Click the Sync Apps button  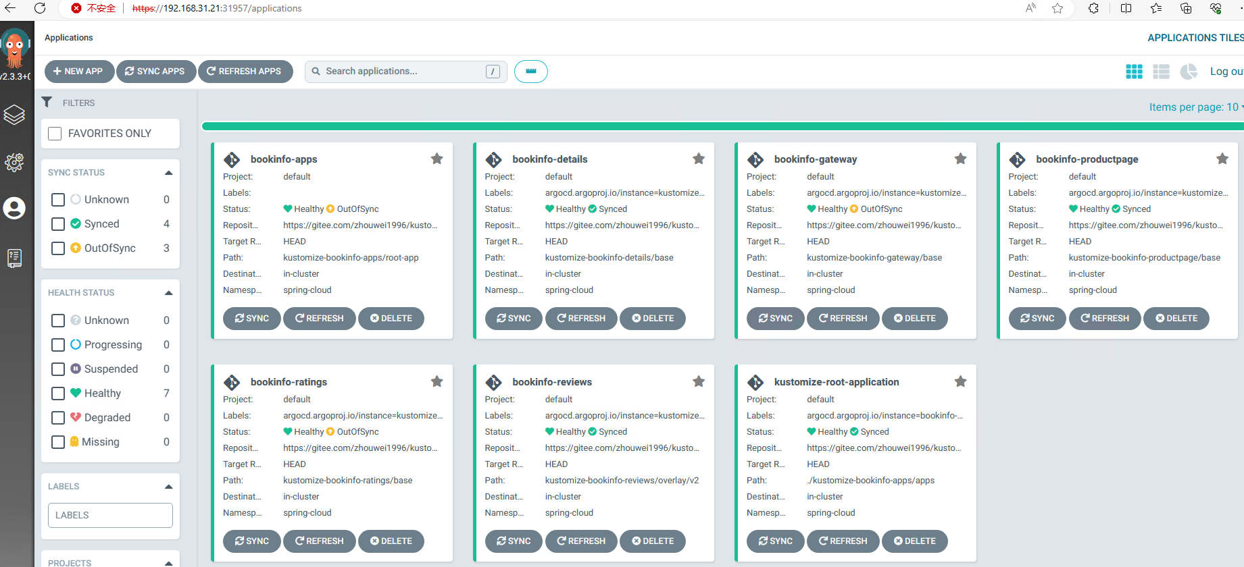pyautogui.click(x=155, y=72)
